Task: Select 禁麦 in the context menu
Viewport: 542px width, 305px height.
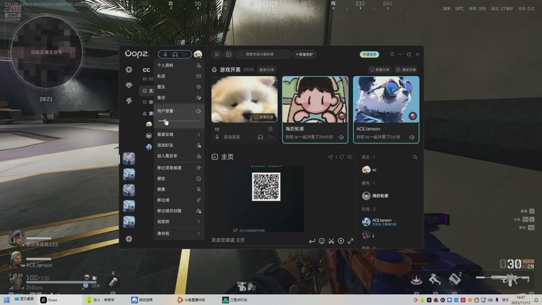Action: click(x=179, y=189)
